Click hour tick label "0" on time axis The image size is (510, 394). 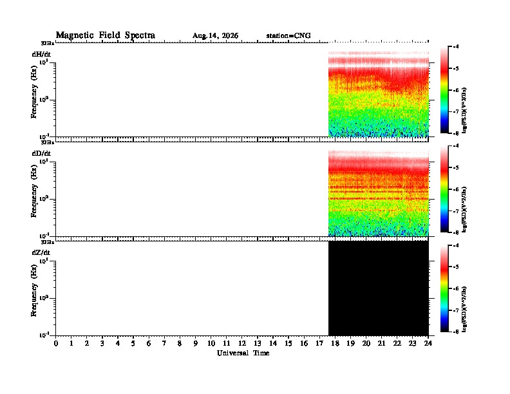(56, 344)
